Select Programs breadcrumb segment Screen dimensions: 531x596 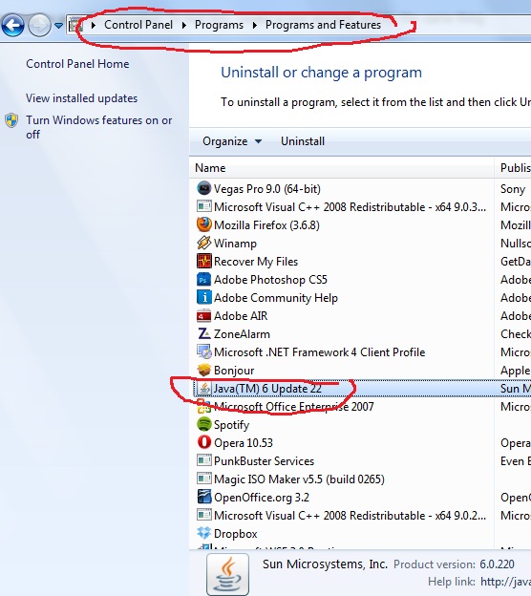click(219, 25)
